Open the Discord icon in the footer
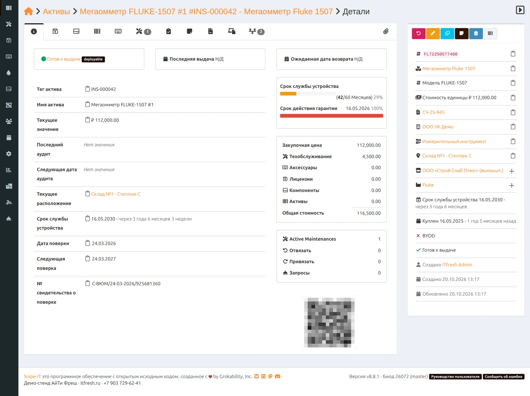Screen dimensions: 530x396 pos(278,376)
